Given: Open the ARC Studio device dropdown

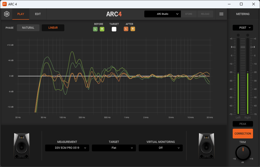Looking at the screenshot, I should pyautogui.click(x=162, y=14).
